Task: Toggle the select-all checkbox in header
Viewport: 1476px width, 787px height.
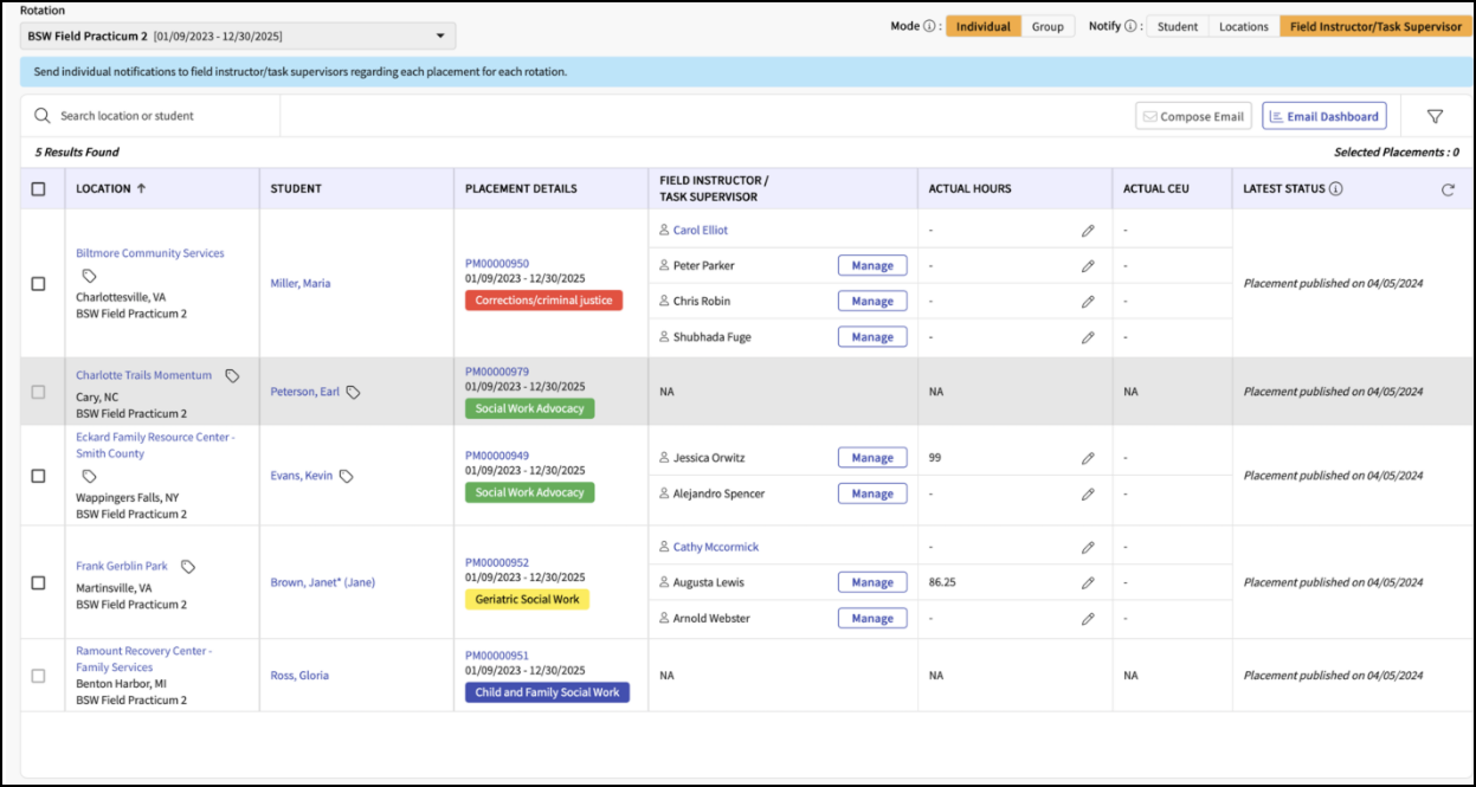Action: click(38, 189)
